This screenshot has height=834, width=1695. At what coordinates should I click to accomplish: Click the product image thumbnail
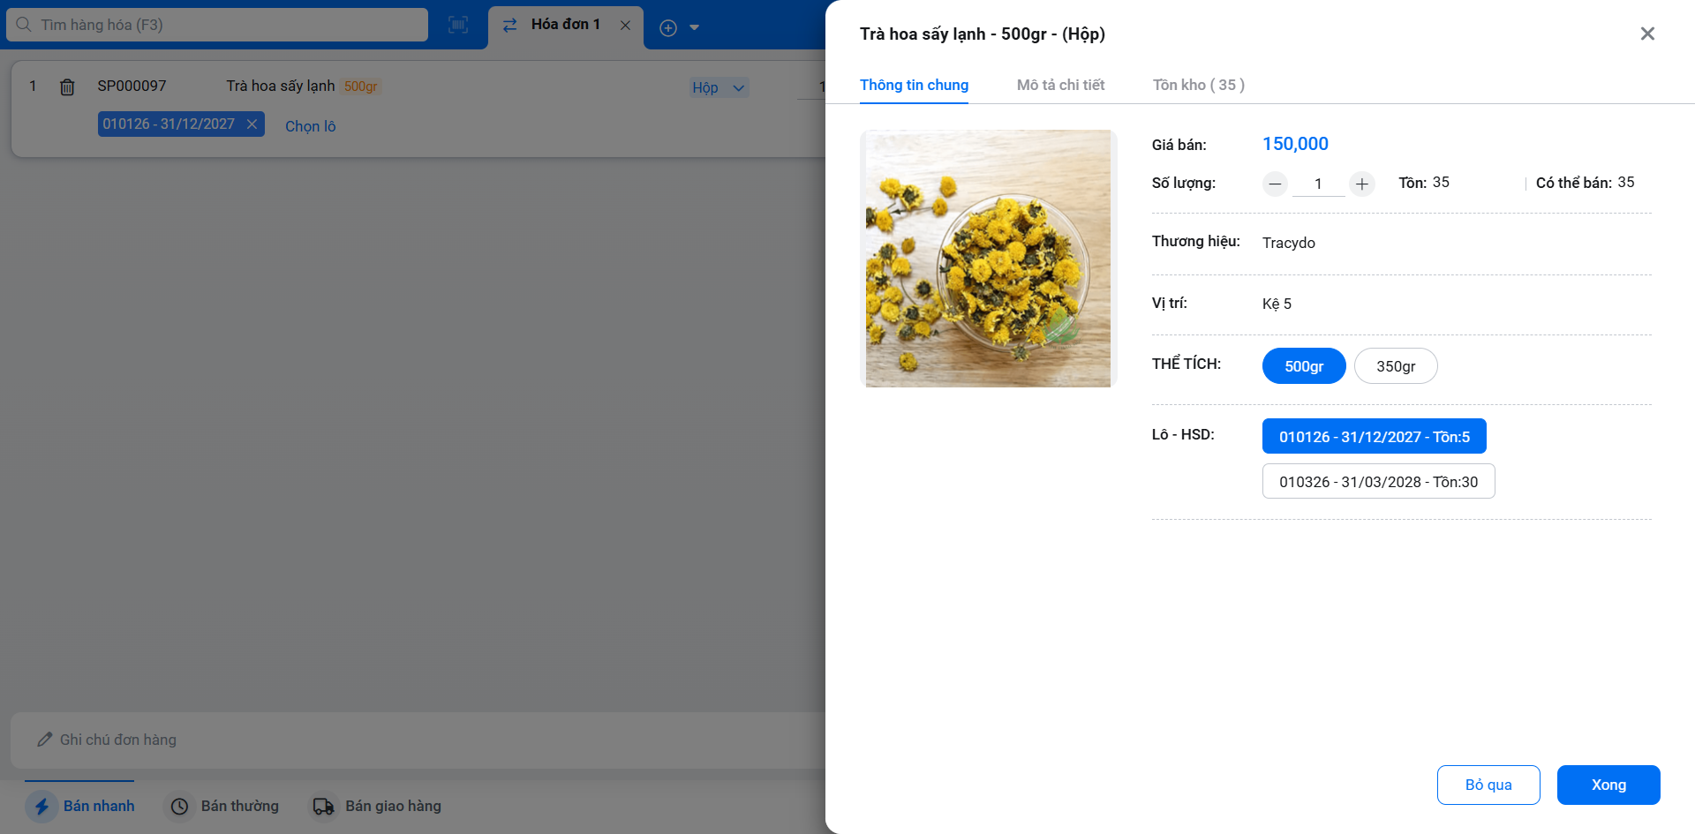[988, 259]
